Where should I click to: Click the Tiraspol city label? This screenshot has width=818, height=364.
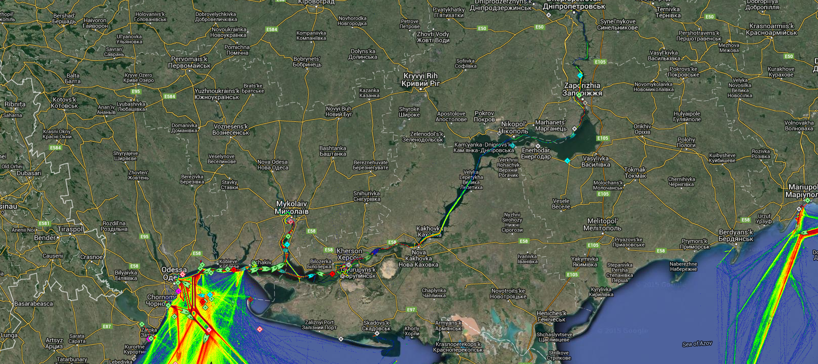[x=70, y=229]
